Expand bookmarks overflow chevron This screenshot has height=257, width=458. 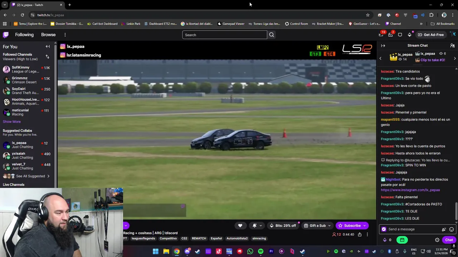(x=421, y=24)
